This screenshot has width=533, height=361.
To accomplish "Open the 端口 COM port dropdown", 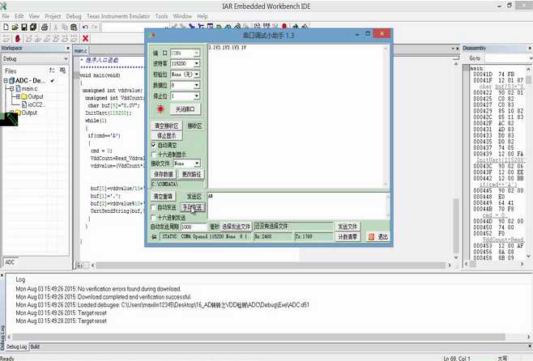I will [x=197, y=53].
